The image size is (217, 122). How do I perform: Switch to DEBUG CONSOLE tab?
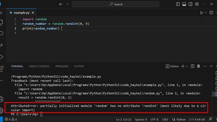(x=39, y=66)
